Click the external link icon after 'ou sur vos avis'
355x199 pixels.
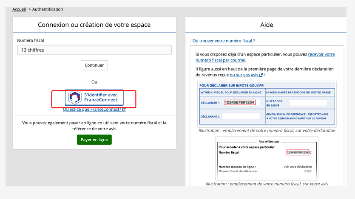click(264, 75)
